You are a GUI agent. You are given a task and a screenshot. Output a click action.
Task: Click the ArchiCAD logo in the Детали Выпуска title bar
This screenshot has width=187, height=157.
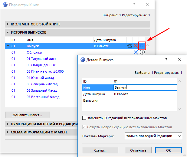[83, 60]
